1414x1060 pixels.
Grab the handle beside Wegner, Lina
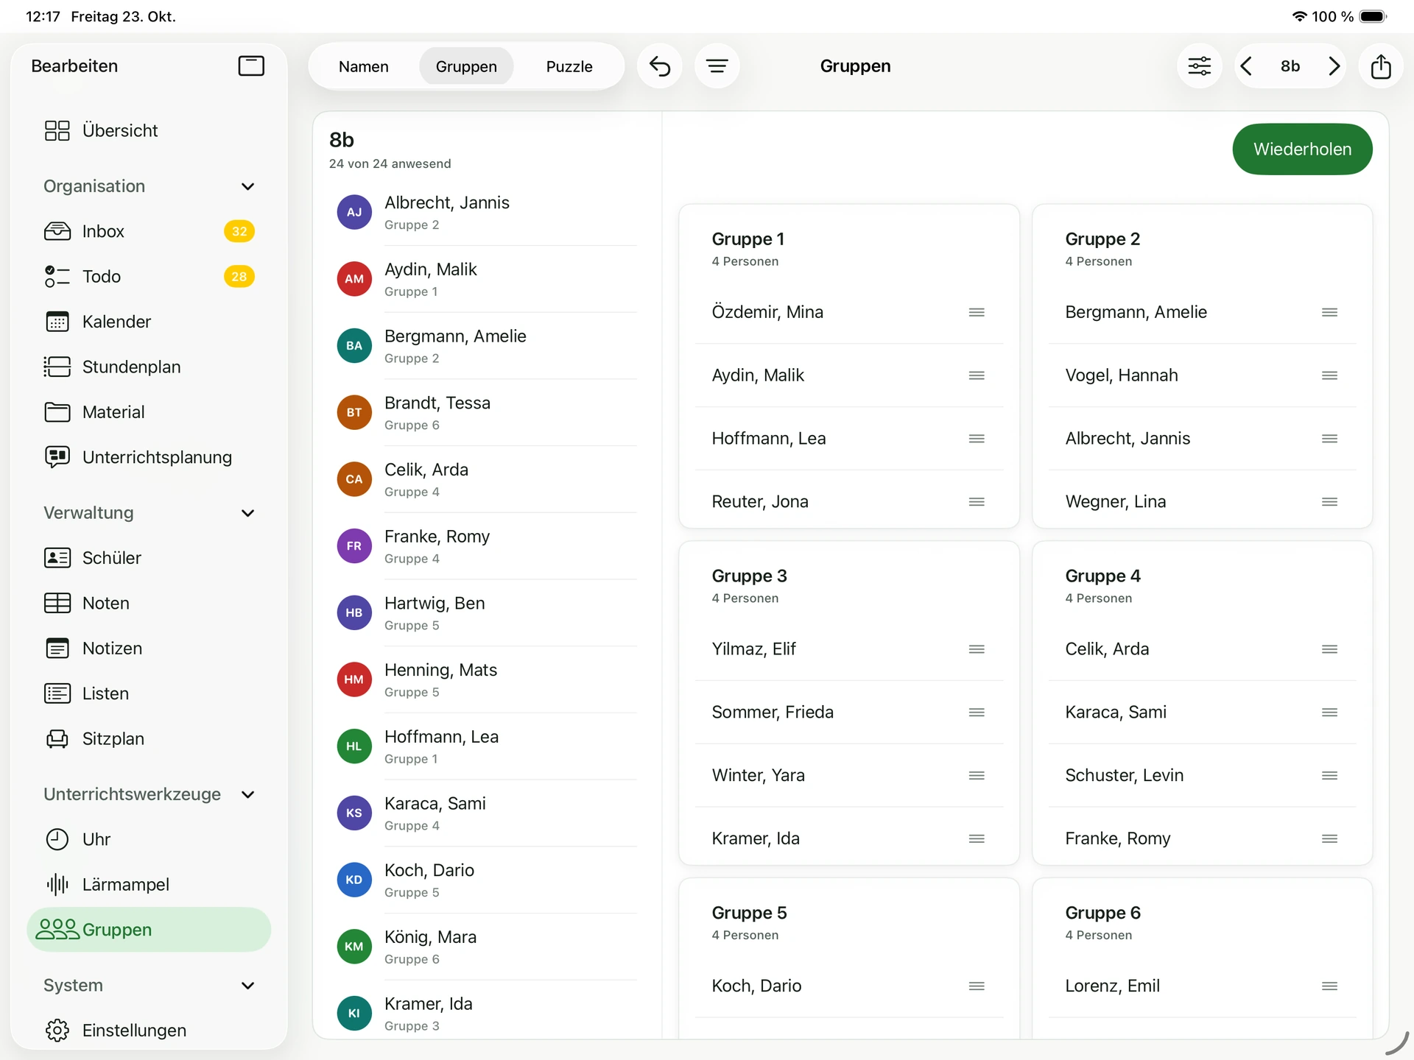pyautogui.click(x=1329, y=502)
